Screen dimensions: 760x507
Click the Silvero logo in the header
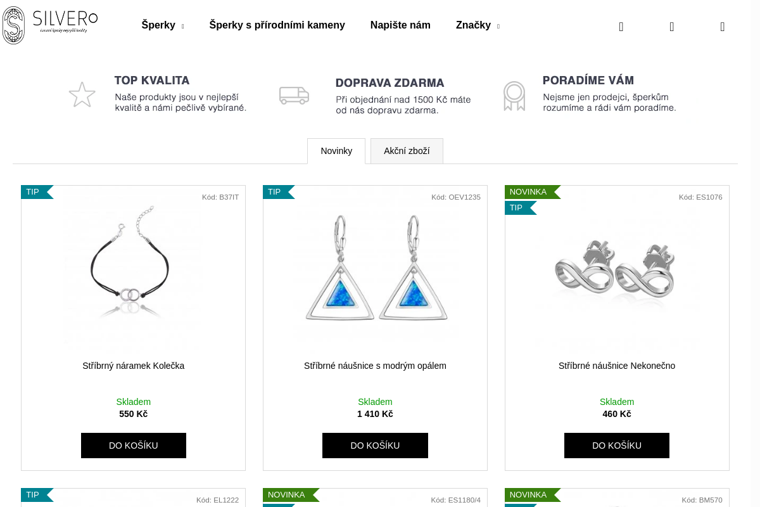point(49,25)
